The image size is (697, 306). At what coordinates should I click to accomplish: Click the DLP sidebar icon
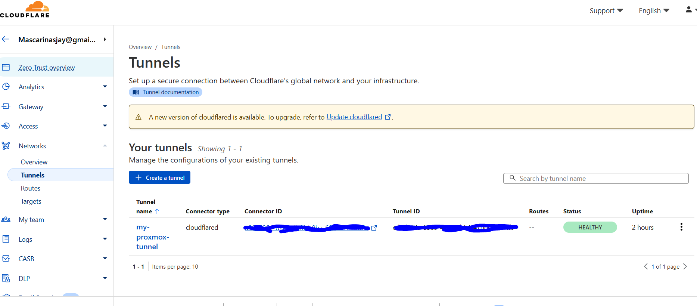click(6, 278)
